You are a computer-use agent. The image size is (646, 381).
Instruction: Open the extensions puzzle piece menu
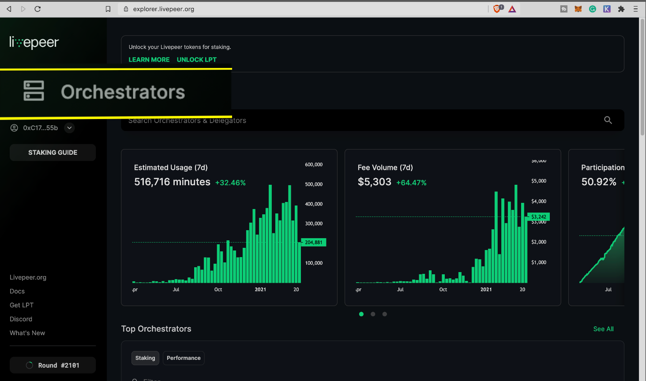pos(621,9)
